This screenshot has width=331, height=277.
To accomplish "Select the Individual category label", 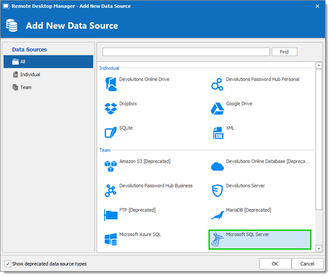I will click(x=30, y=75).
